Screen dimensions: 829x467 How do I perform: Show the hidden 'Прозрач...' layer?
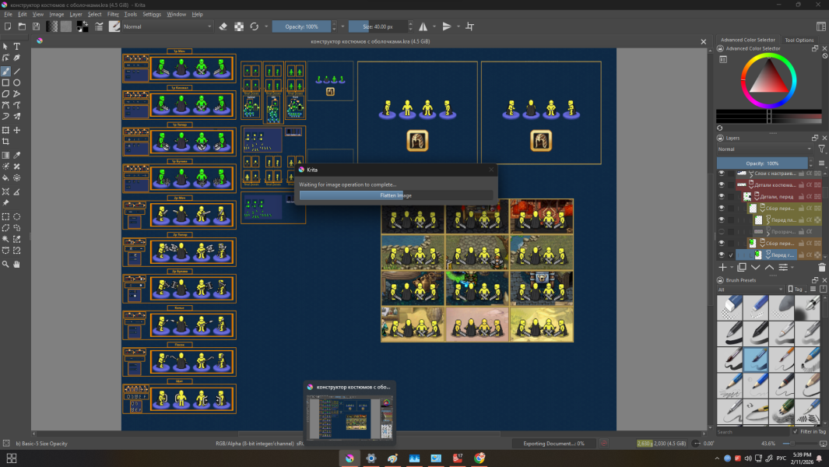[721, 231]
